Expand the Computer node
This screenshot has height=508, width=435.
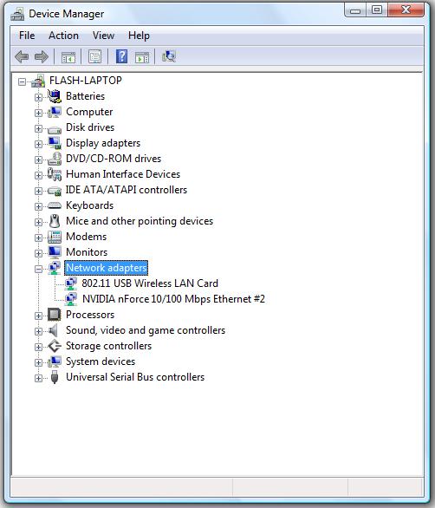click(38, 113)
